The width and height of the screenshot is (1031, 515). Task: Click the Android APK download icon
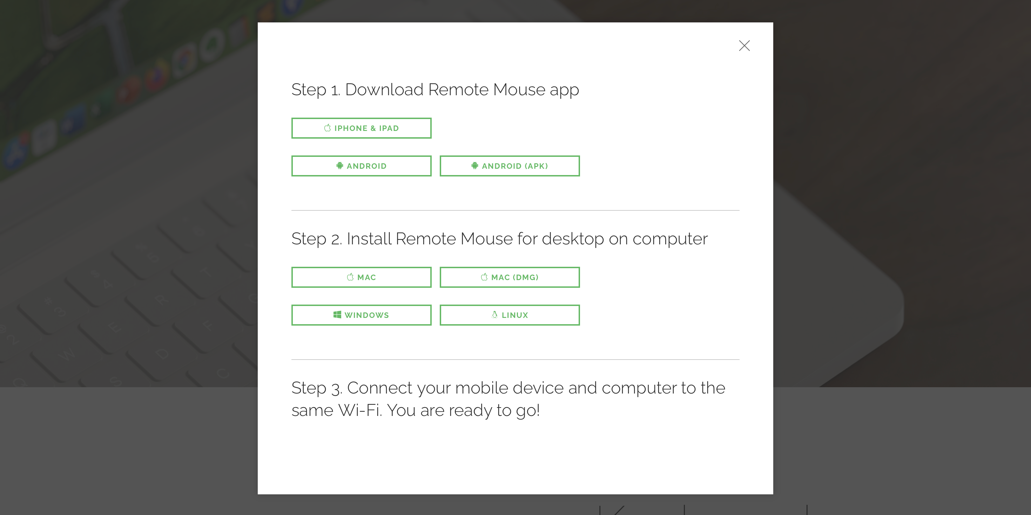click(x=472, y=166)
